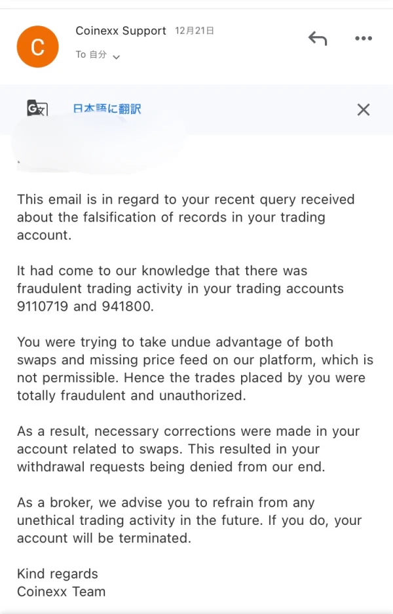Open the three-dot more options menu

pos(364,39)
